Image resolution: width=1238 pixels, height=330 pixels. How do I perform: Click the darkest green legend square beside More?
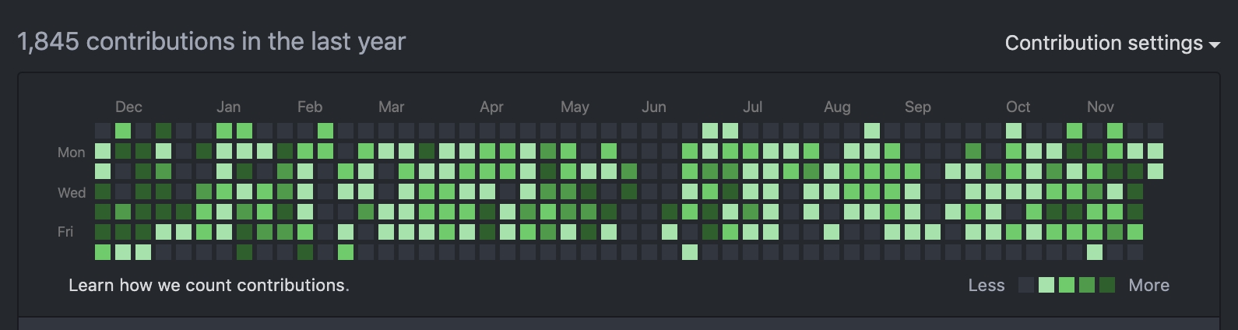1107,285
